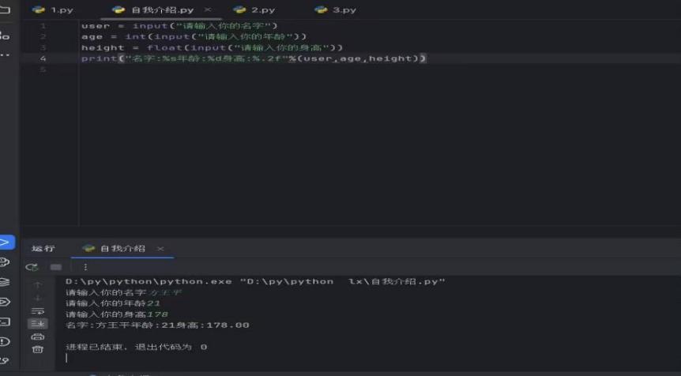
Task: Print the console output
Action: pyautogui.click(x=38, y=337)
